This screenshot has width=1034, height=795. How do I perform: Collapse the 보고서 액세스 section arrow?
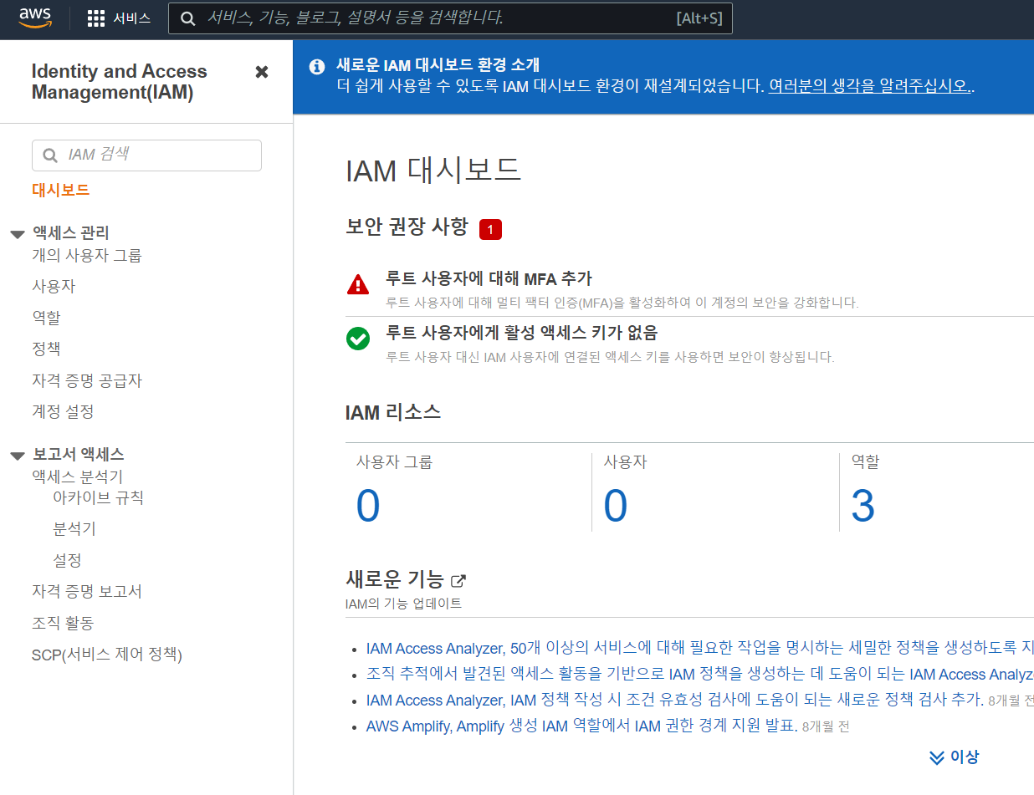[18, 456]
